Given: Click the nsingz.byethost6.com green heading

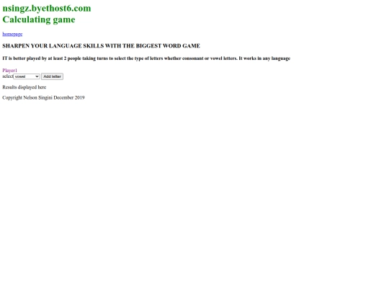Looking at the screenshot, I should (x=47, y=8).
